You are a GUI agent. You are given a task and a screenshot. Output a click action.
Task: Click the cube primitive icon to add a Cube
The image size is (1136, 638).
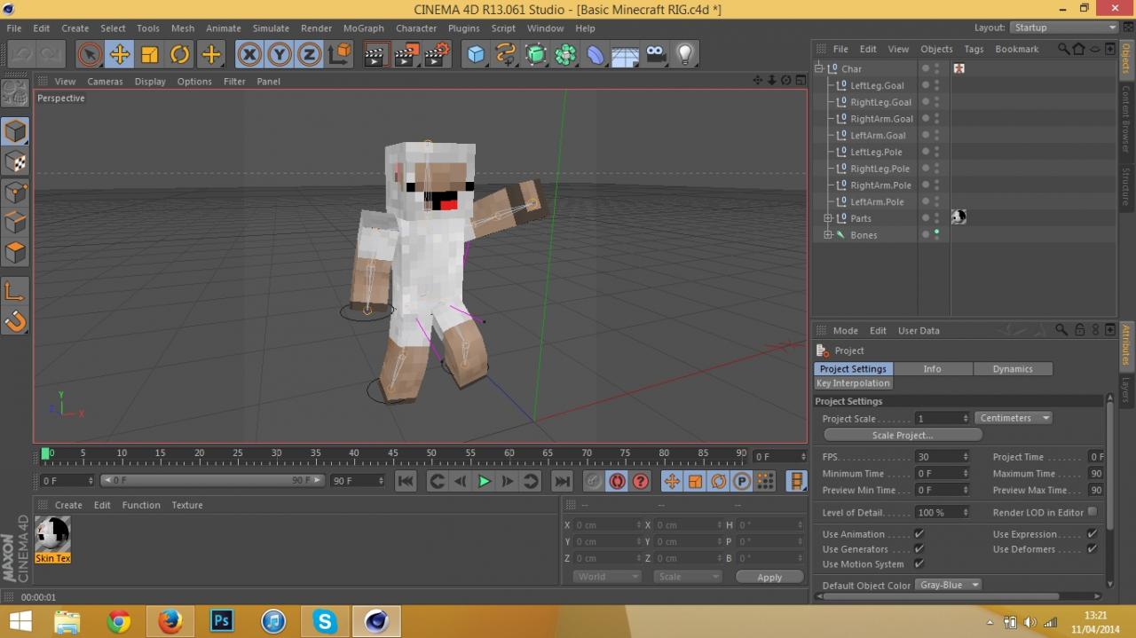click(476, 54)
